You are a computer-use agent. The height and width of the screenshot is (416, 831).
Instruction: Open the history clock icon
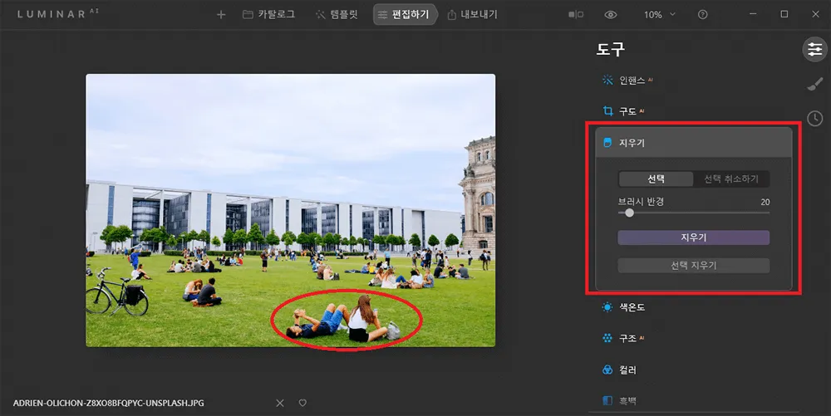[814, 119]
